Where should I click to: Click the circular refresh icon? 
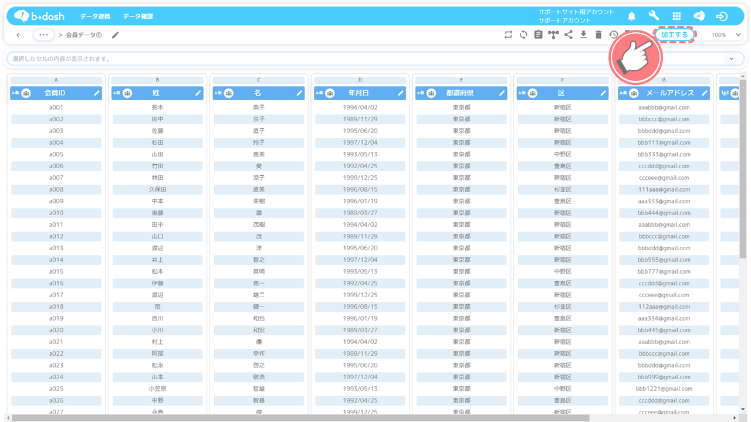(x=523, y=35)
